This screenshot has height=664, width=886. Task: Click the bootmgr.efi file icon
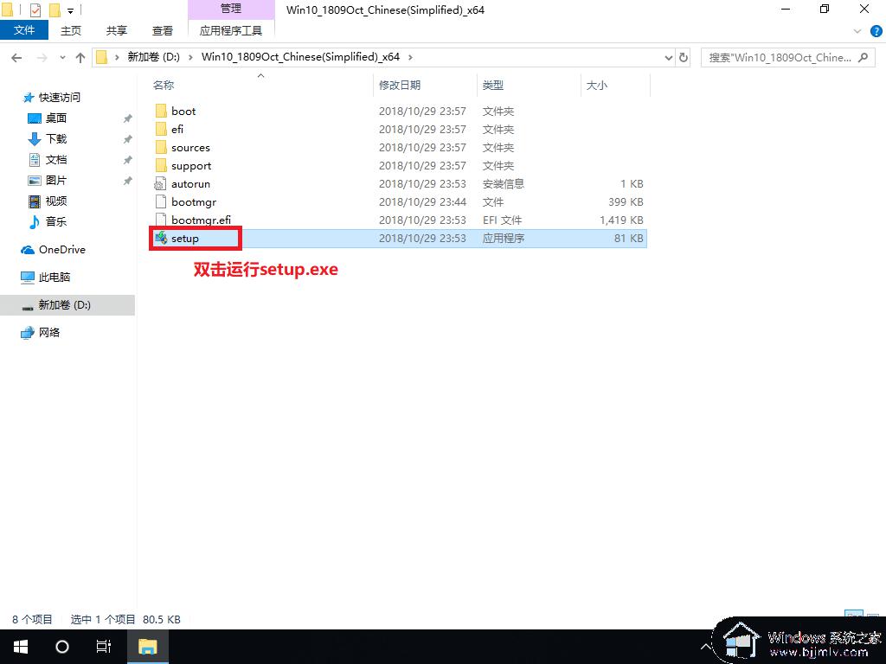[161, 220]
